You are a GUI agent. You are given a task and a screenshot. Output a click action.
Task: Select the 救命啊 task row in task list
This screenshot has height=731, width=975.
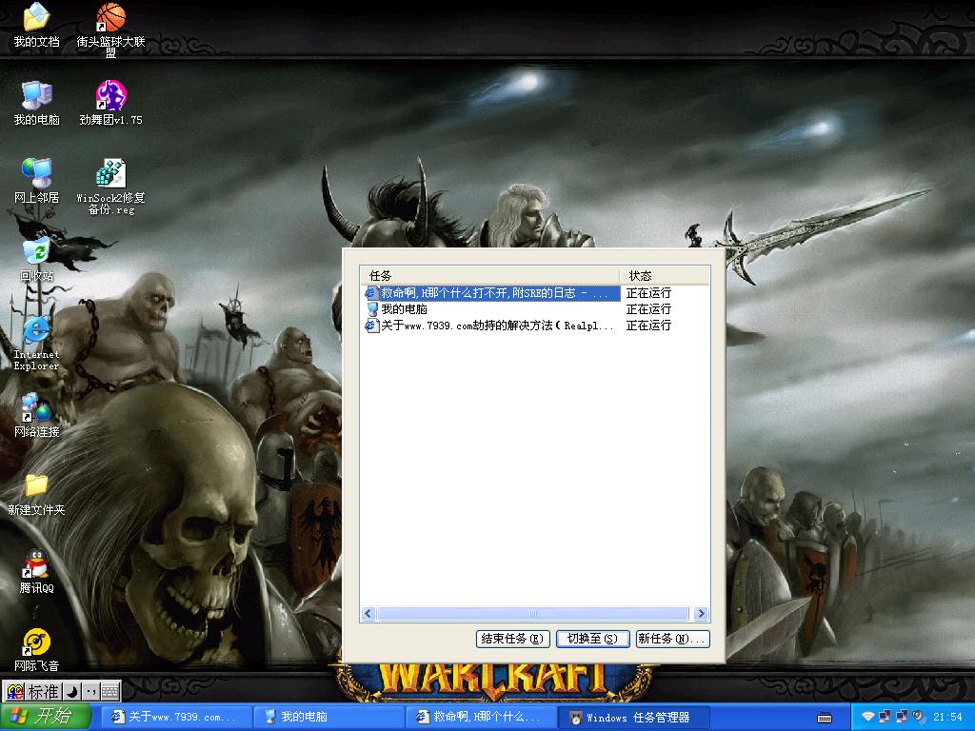(491, 293)
